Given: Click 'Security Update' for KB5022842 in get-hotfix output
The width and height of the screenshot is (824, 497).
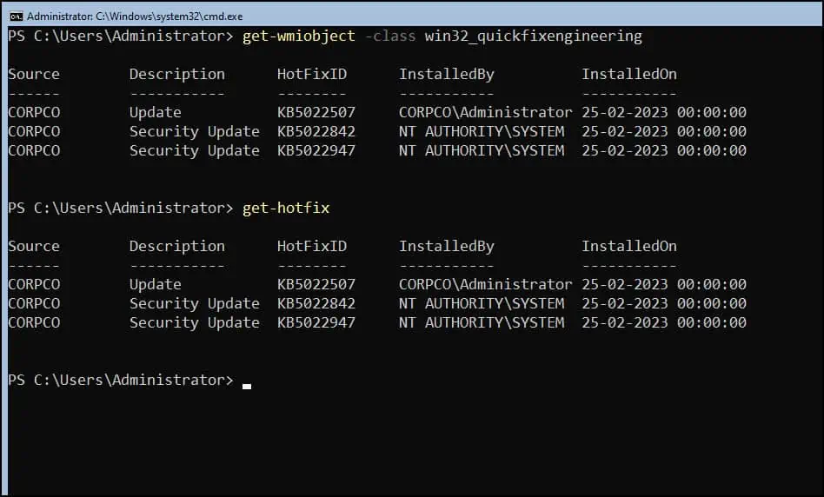Looking at the screenshot, I should point(195,303).
